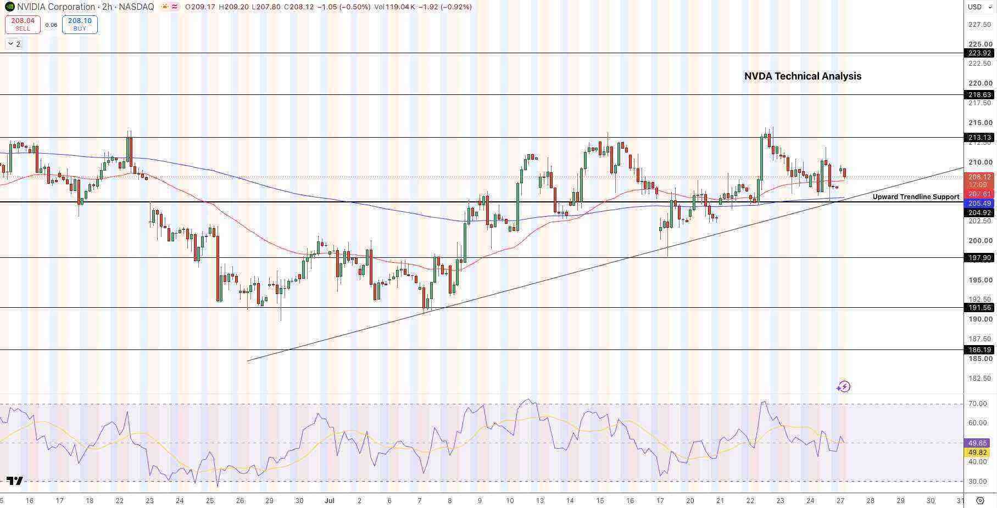Click the red 208.12 current price label
Image resolution: width=997 pixels, height=508 pixels.
click(x=980, y=177)
